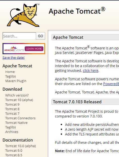This screenshot has height=157, width=119.
Task: Click the 'Tomcat 7.0.103 Released' heading
Action: 77,102
